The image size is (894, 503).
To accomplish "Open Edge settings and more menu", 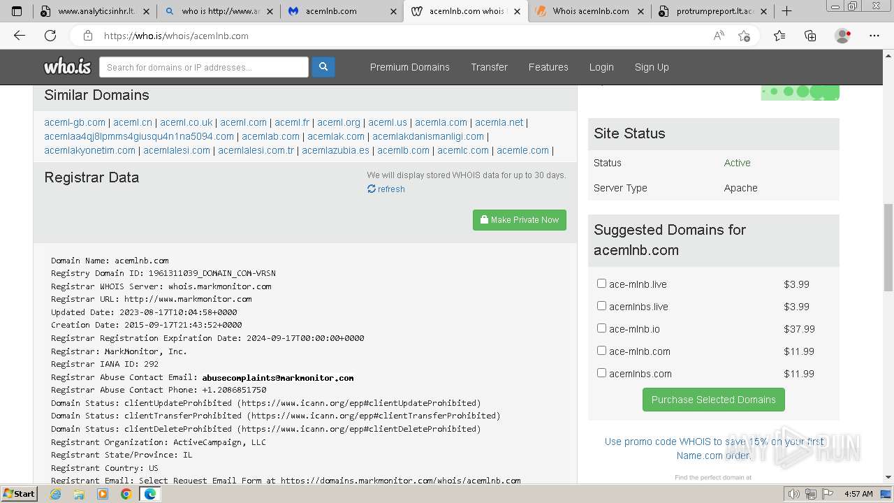I will (874, 36).
